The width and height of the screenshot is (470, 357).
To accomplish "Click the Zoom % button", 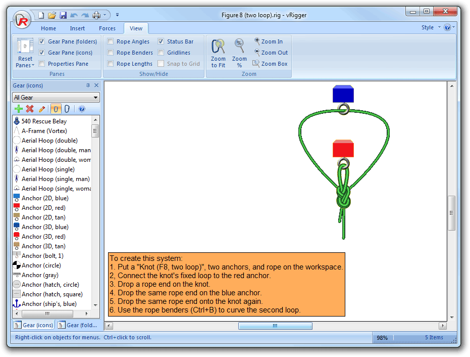I will pos(239,52).
